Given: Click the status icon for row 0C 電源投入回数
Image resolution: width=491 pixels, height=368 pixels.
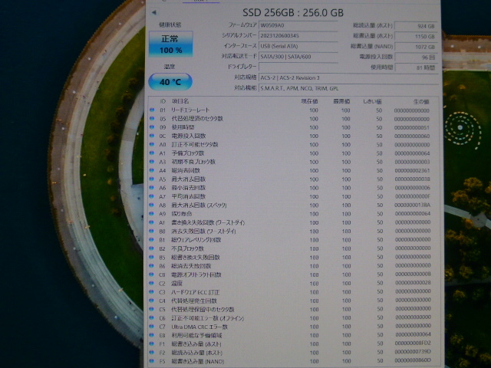Looking at the screenshot, I should point(152,136).
